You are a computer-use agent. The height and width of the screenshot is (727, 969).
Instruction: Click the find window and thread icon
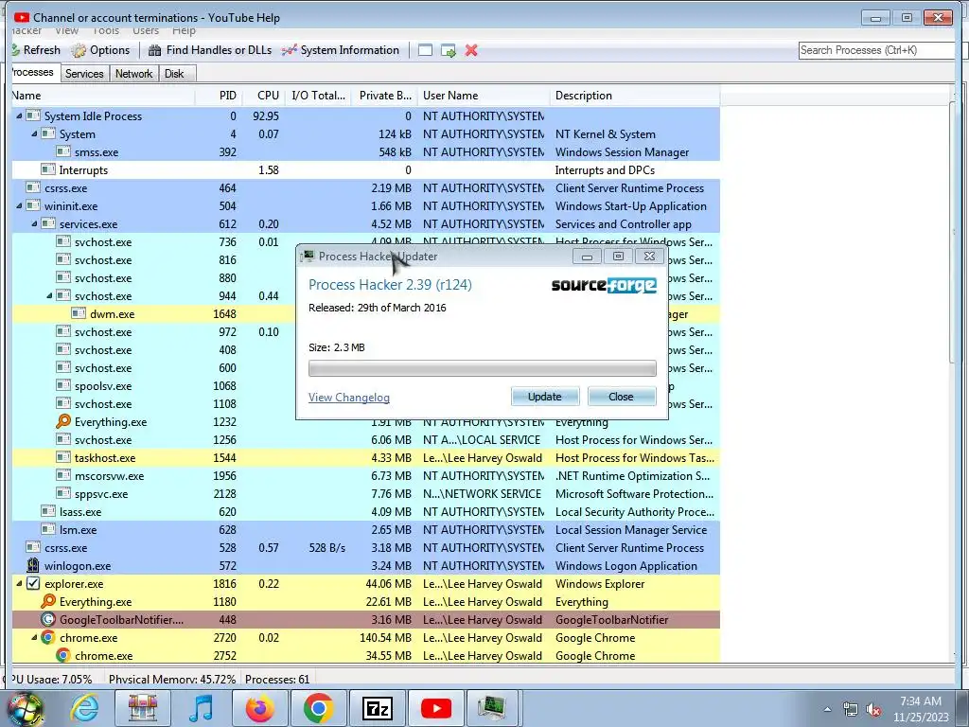coord(448,50)
